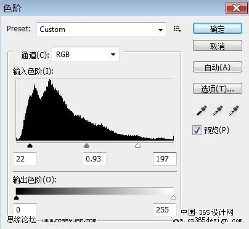Focus the output shadow field showing 0

25,209
